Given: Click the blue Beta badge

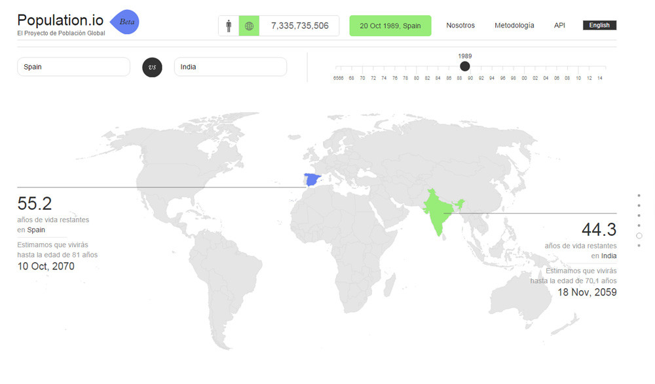Looking at the screenshot, I should click(124, 22).
